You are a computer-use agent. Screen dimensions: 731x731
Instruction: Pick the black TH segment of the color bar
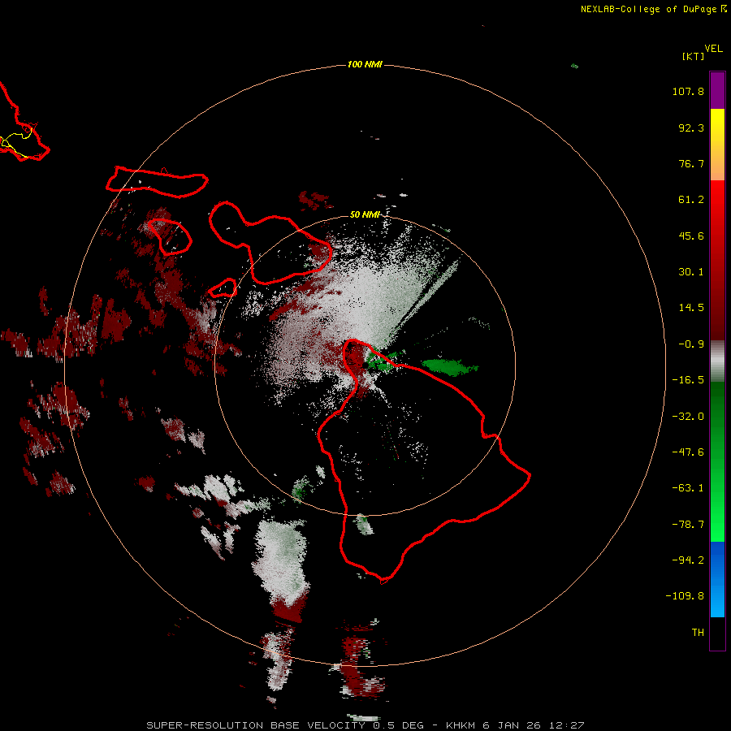tap(717, 633)
